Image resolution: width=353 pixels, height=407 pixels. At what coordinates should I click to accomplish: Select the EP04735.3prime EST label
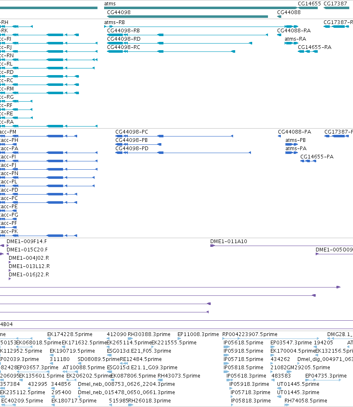coord(326,376)
